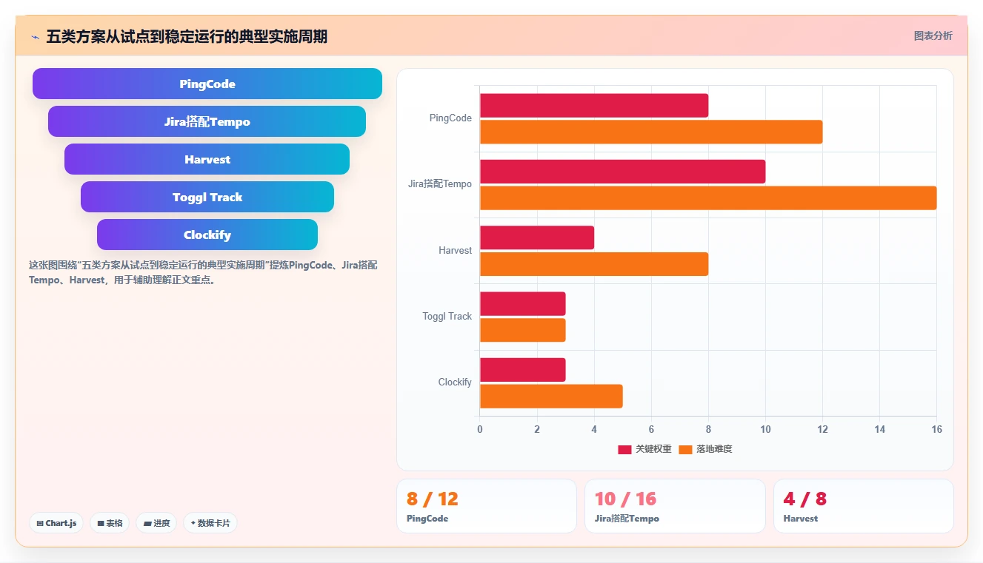Click the Jira搭配Tempo y-axis label
Viewport: 983px width, 563px height.
click(440, 184)
